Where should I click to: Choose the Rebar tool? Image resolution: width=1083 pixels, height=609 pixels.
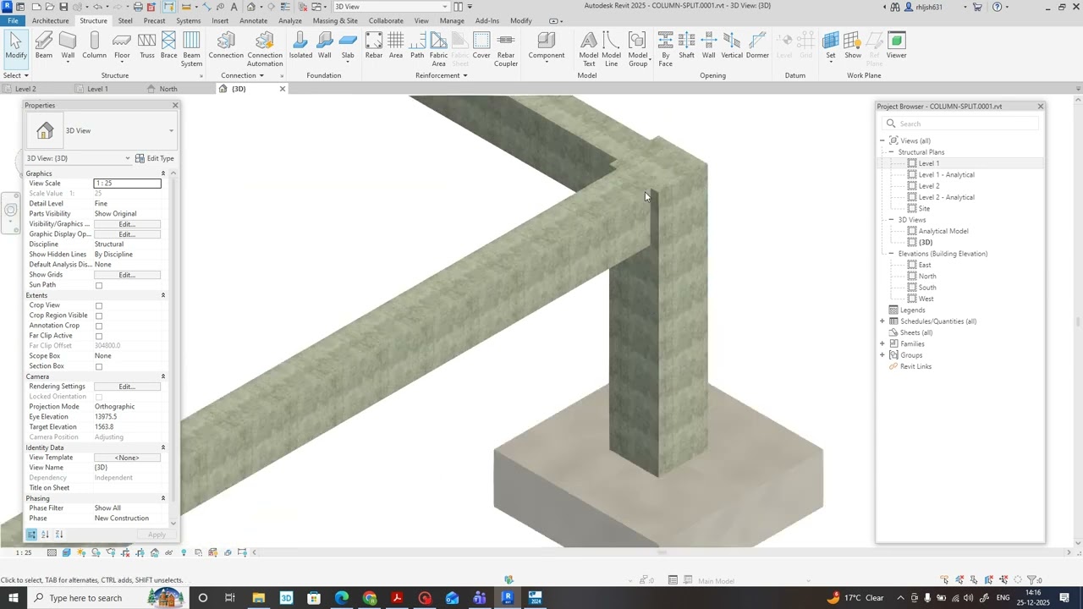tap(374, 46)
